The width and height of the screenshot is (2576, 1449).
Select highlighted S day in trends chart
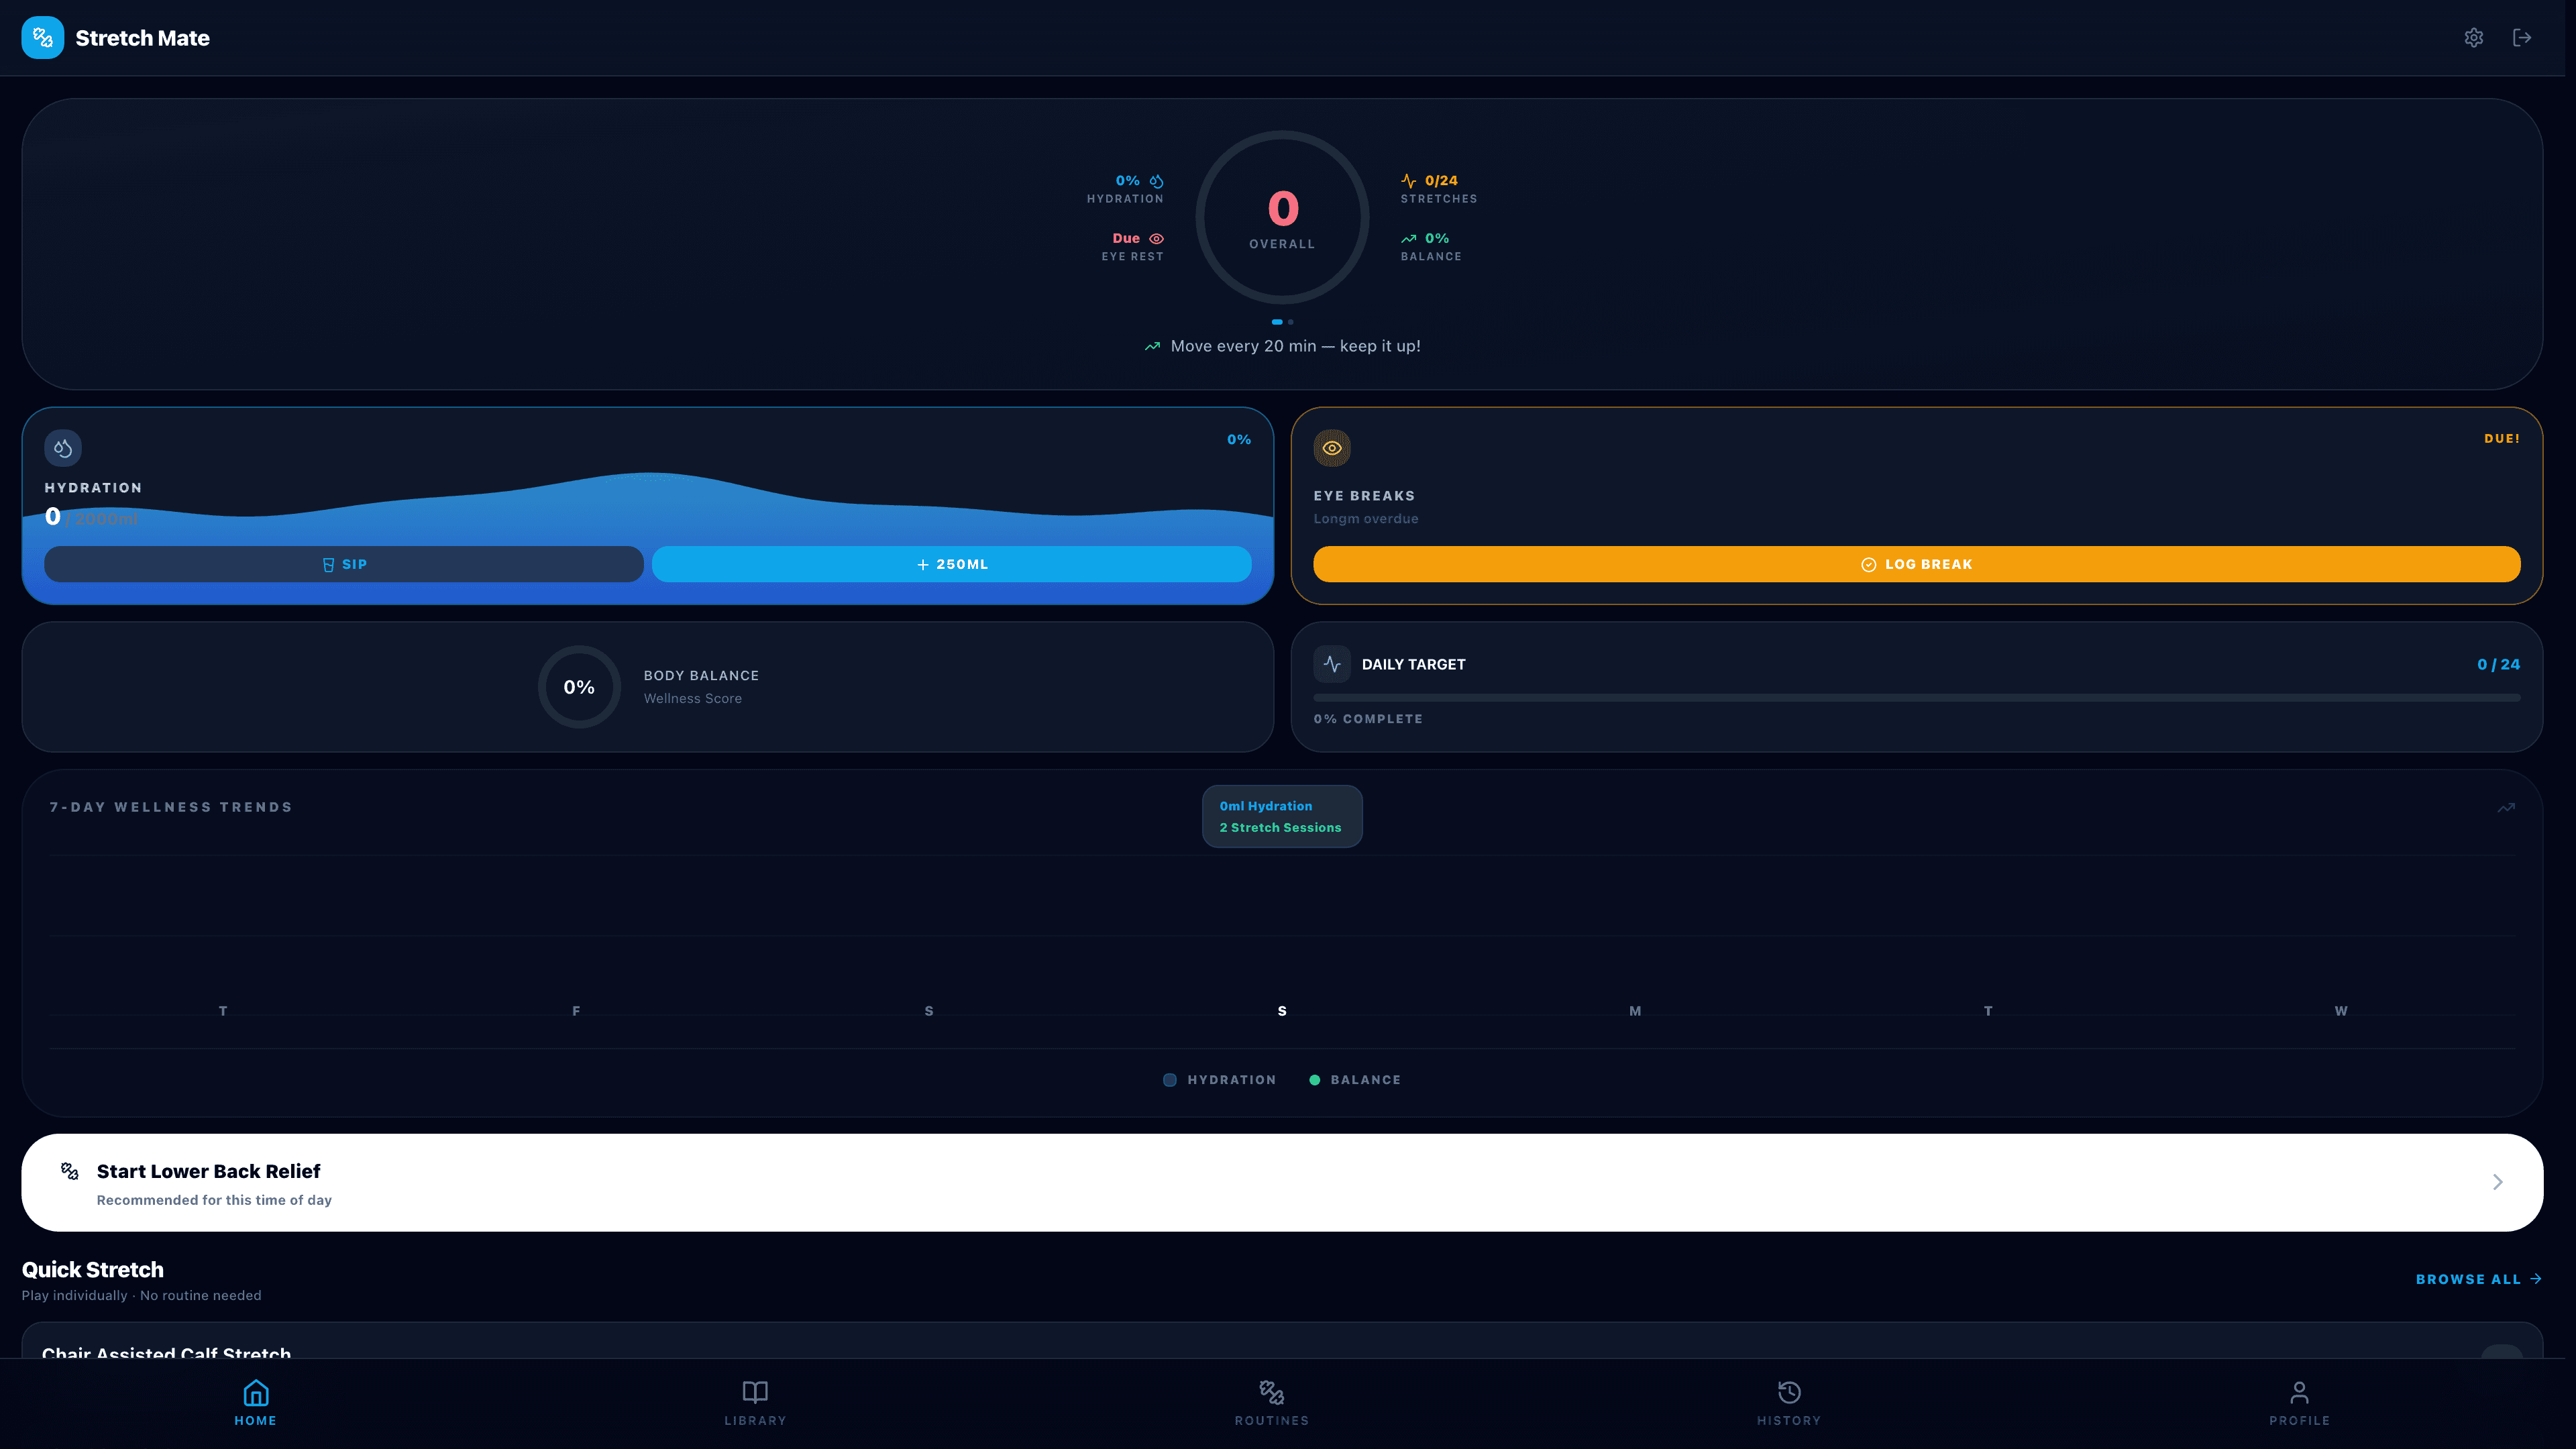(x=1282, y=1011)
